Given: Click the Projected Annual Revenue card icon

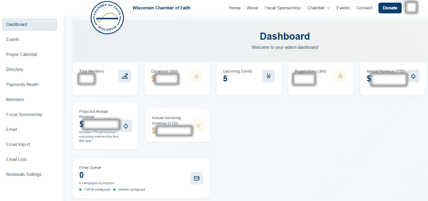Looking at the screenshot, I should (126, 126).
